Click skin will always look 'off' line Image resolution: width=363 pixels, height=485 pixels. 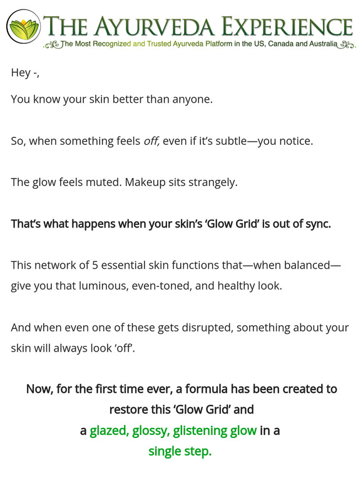[x=73, y=348]
